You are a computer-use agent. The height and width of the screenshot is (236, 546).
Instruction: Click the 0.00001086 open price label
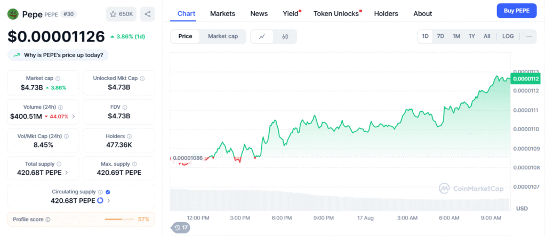188,158
